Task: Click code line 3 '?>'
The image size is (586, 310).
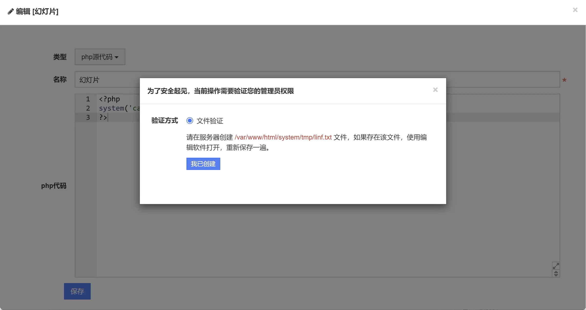Action: click(103, 117)
